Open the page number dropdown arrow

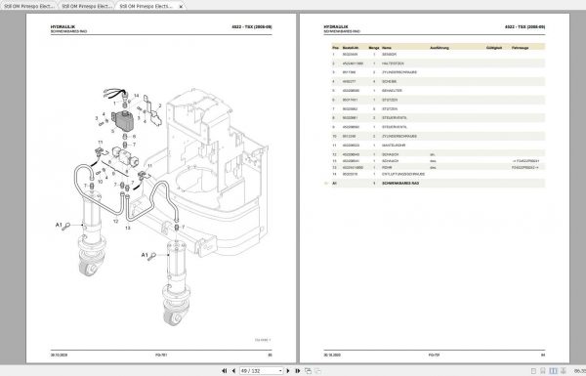(x=280, y=371)
